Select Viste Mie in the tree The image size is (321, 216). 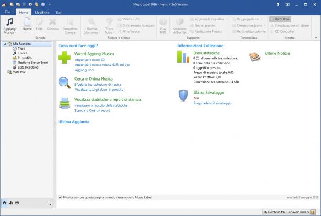[x=19, y=72]
